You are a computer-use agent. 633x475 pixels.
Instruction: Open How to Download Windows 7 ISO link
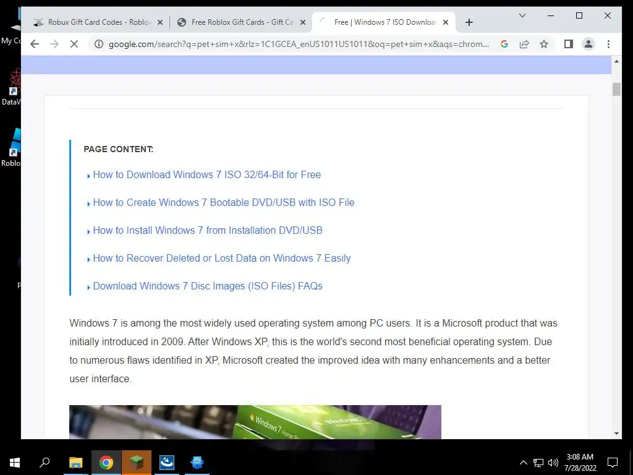coord(206,174)
